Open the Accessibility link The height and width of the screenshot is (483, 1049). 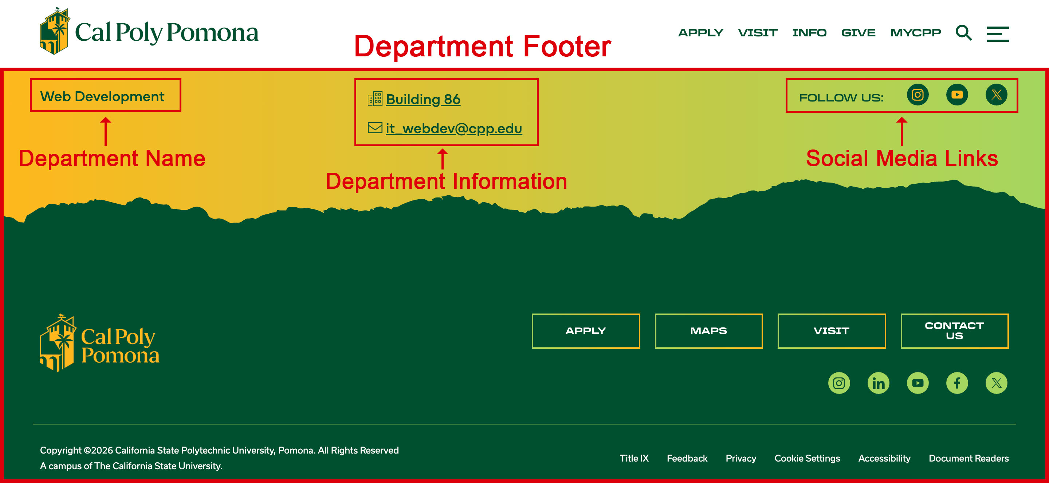coord(884,458)
